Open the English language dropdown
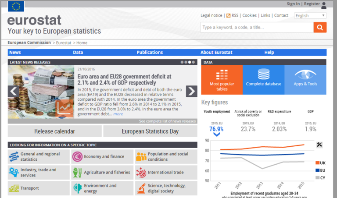Image resolution: width=337 pixels, height=198 pixels. coord(310,15)
